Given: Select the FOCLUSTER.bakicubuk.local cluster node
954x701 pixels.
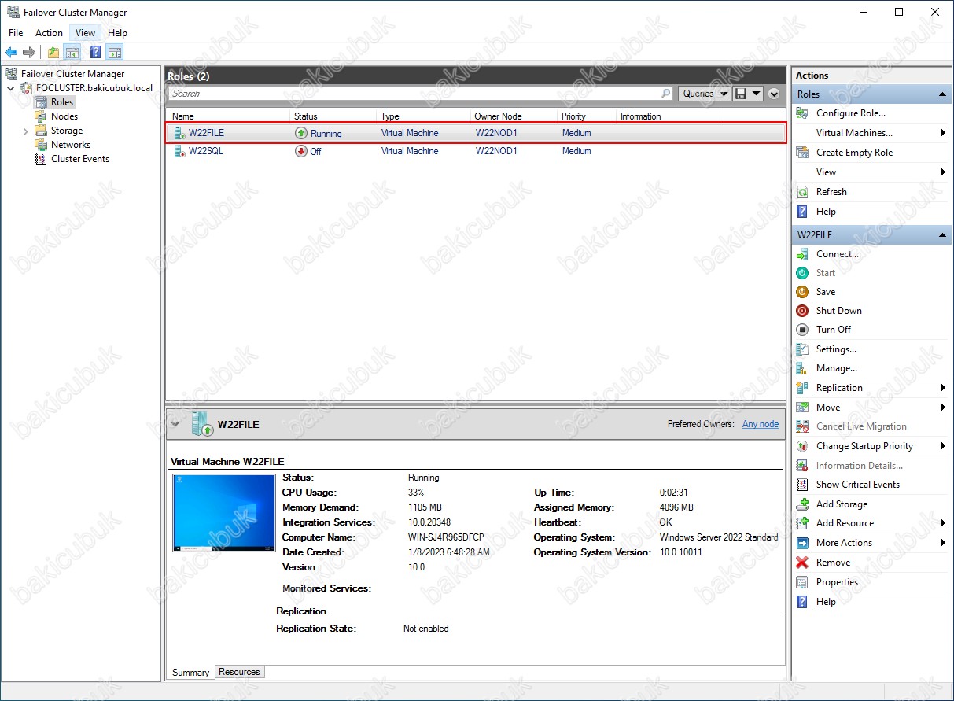Looking at the screenshot, I should (94, 88).
